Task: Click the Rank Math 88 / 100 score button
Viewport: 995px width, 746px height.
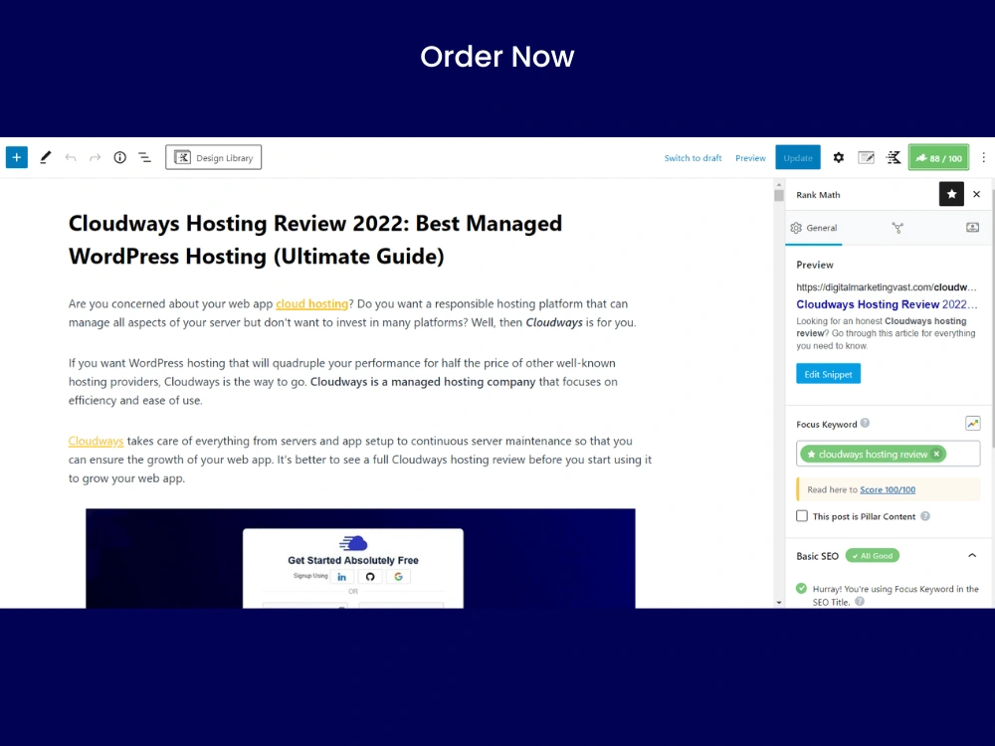Action: (938, 158)
